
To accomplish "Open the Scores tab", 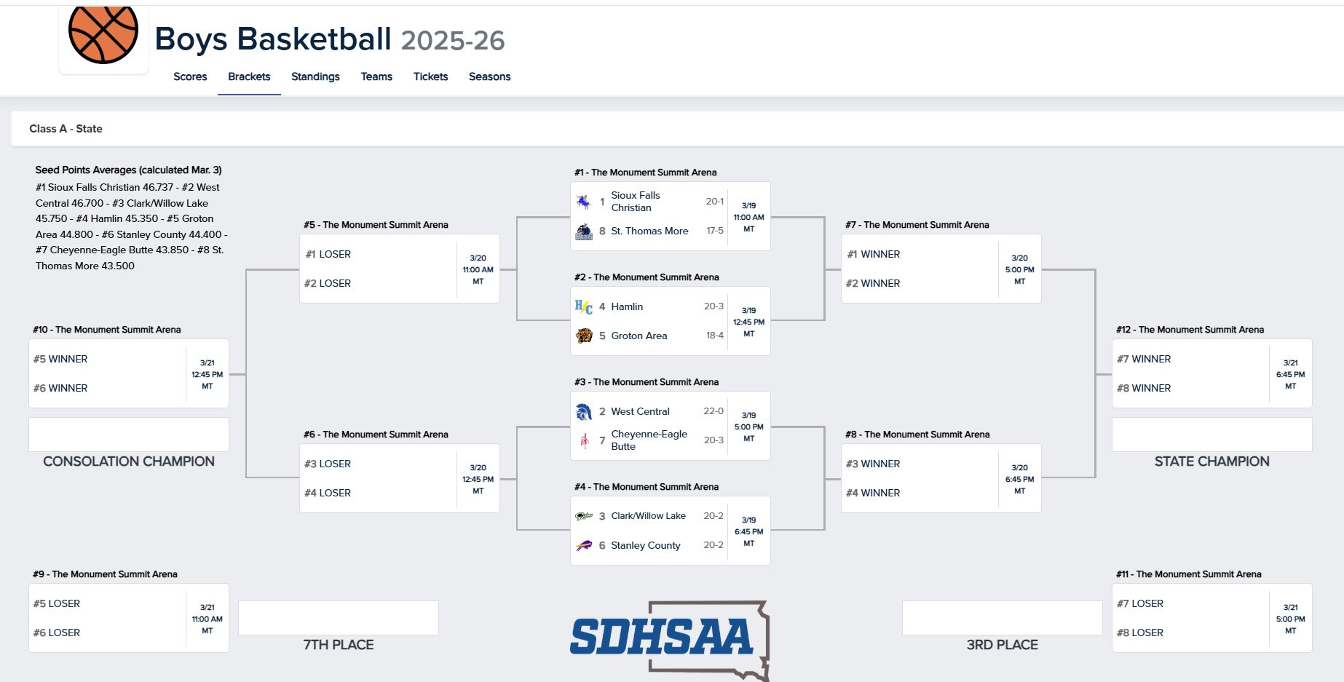I will pyautogui.click(x=190, y=76).
